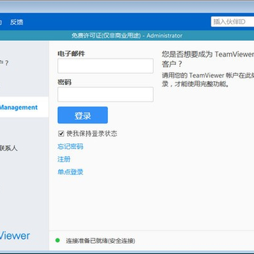
Task: Open the 注册 sign-up link
Action: pos(64,159)
